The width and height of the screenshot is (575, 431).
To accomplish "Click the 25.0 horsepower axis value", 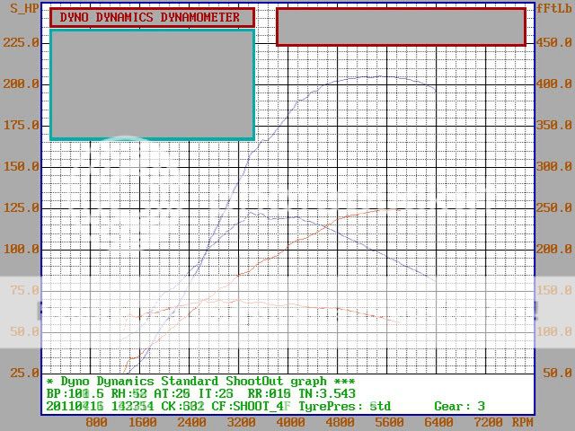I will [x=24, y=374].
